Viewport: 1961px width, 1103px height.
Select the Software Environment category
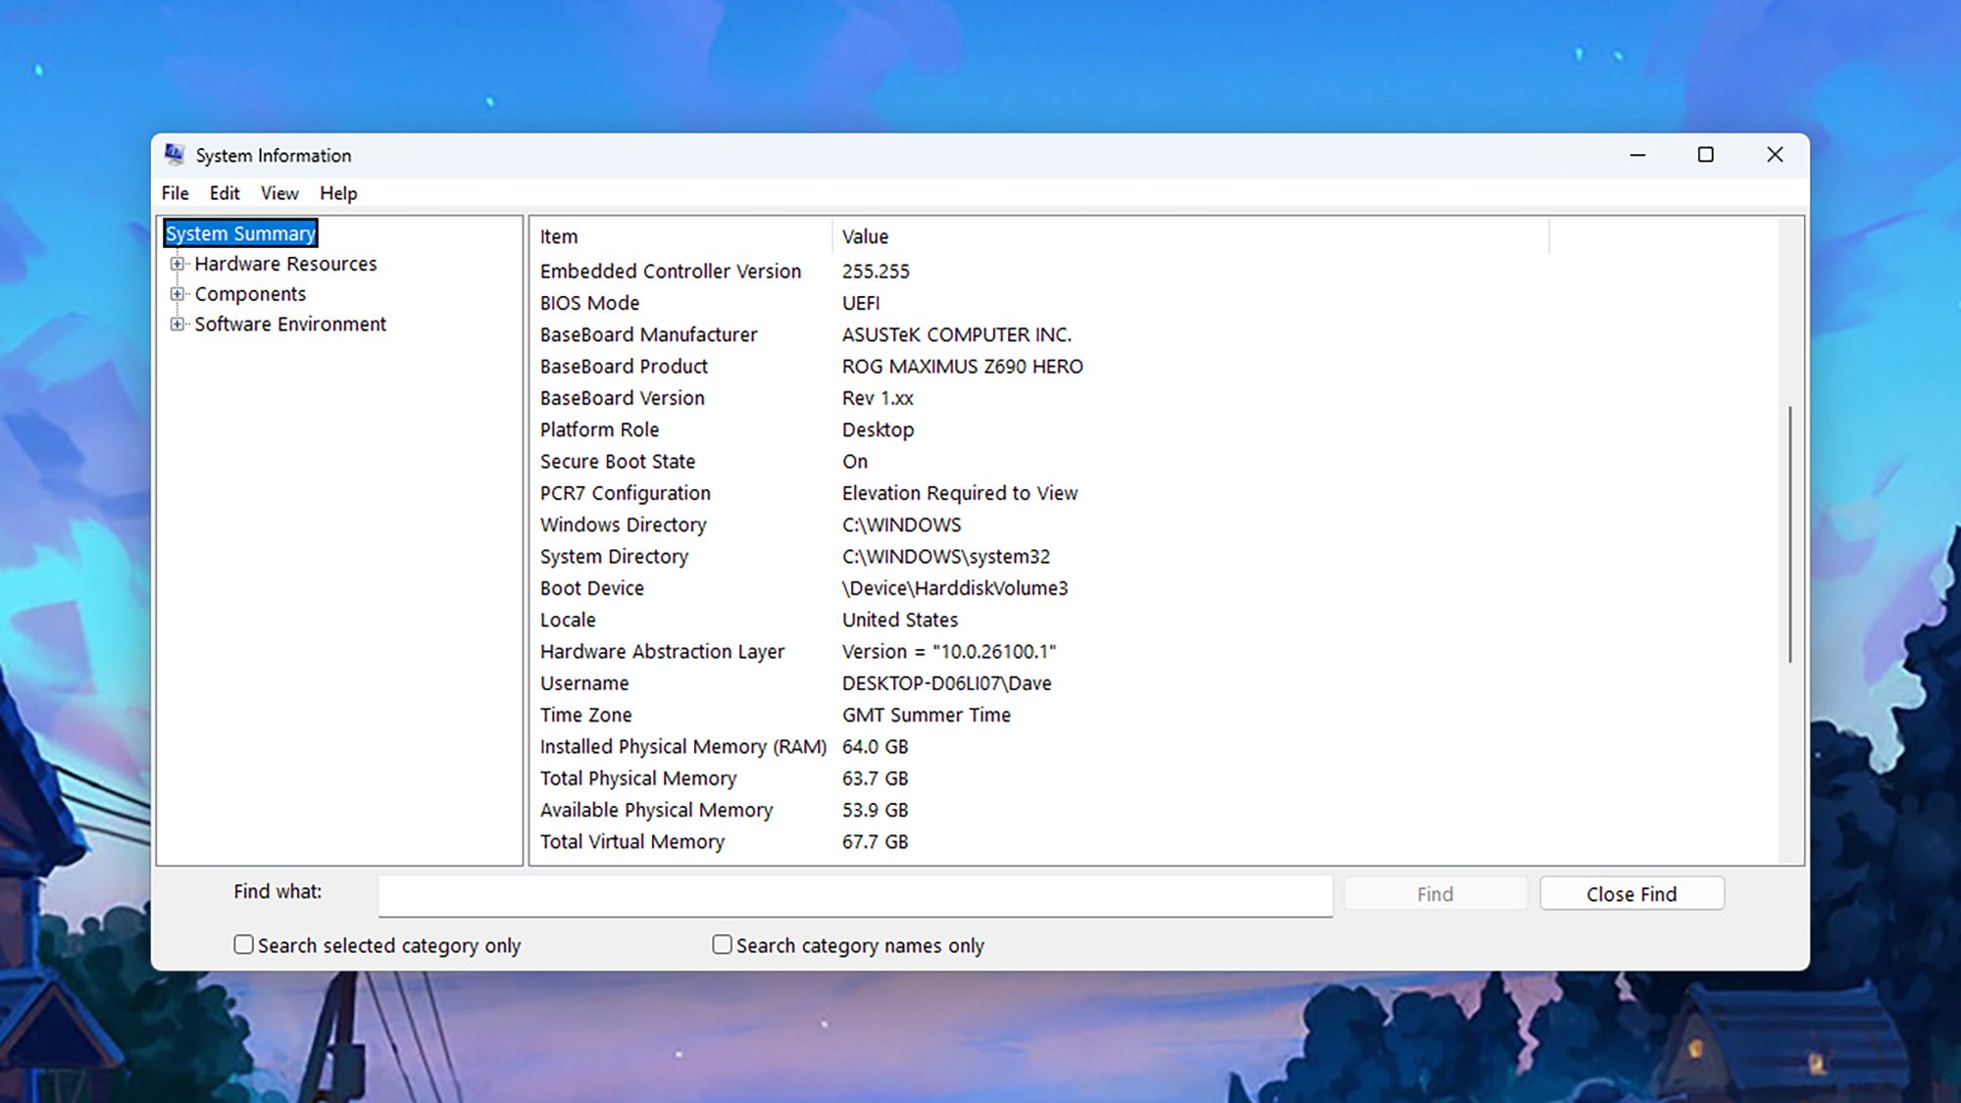coord(290,324)
